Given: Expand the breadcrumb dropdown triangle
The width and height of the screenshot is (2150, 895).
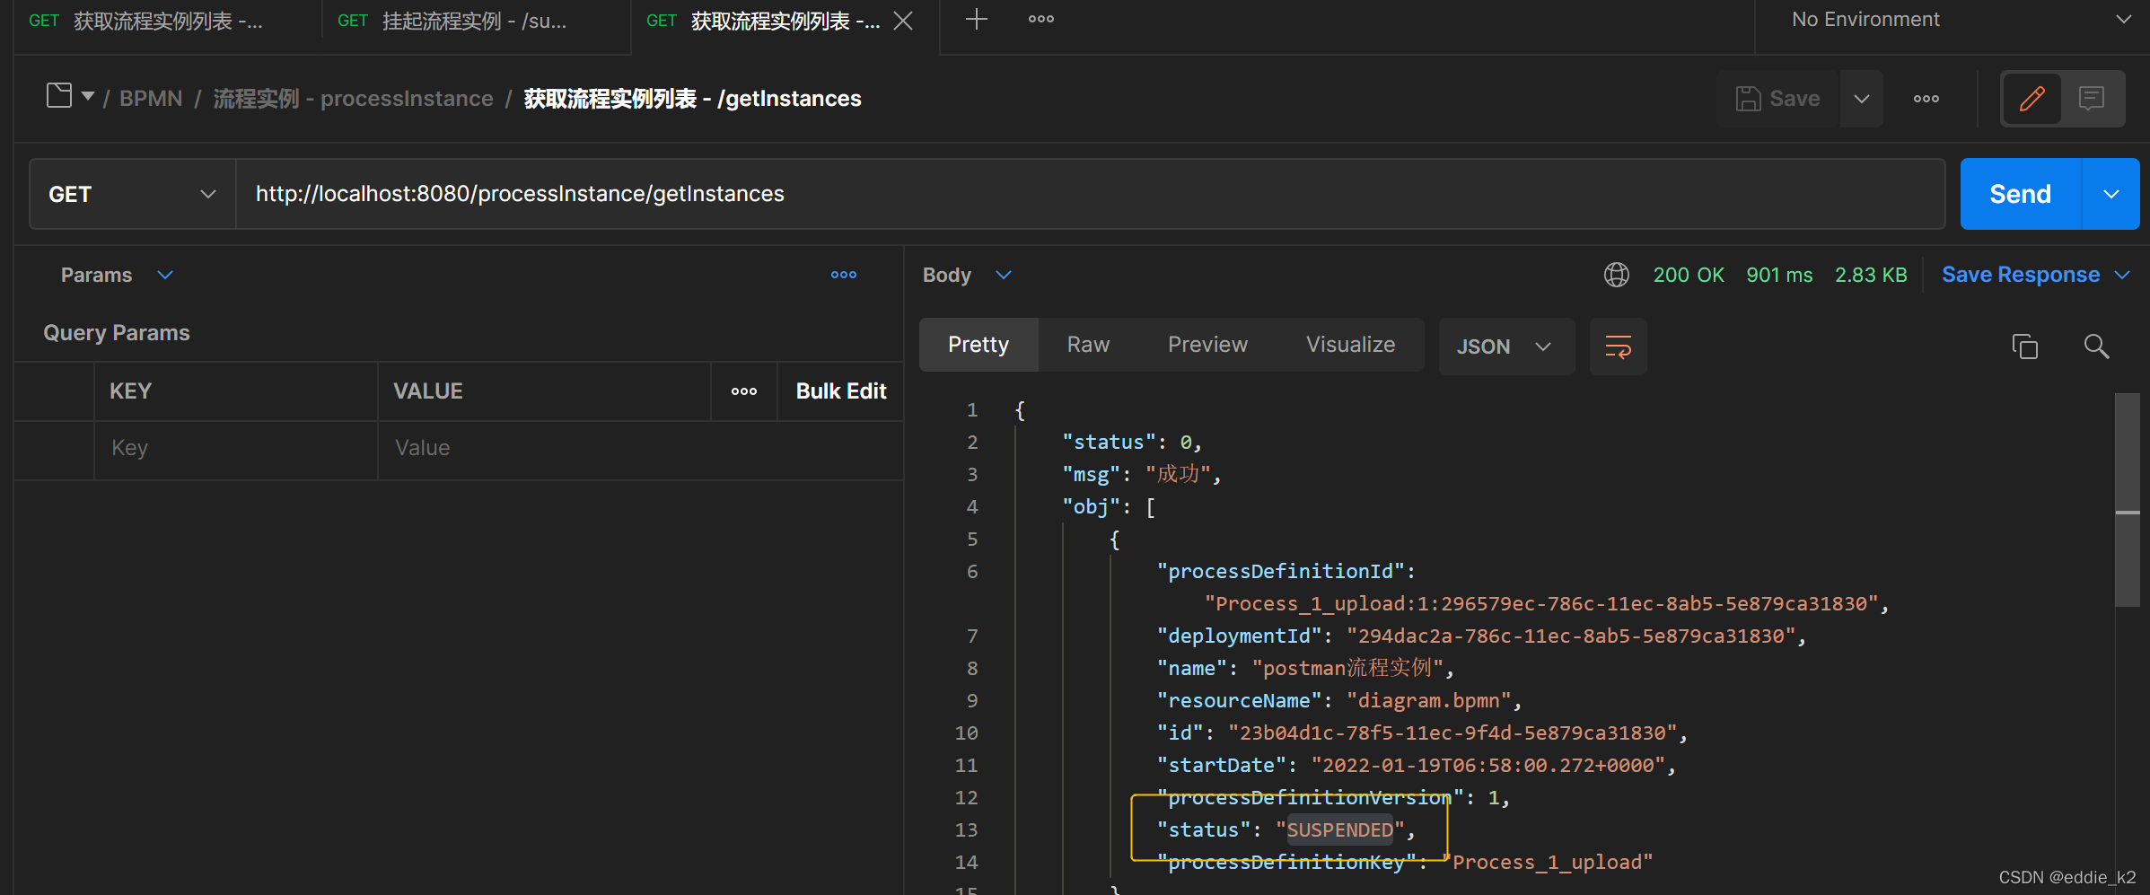Looking at the screenshot, I should click(x=88, y=96).
